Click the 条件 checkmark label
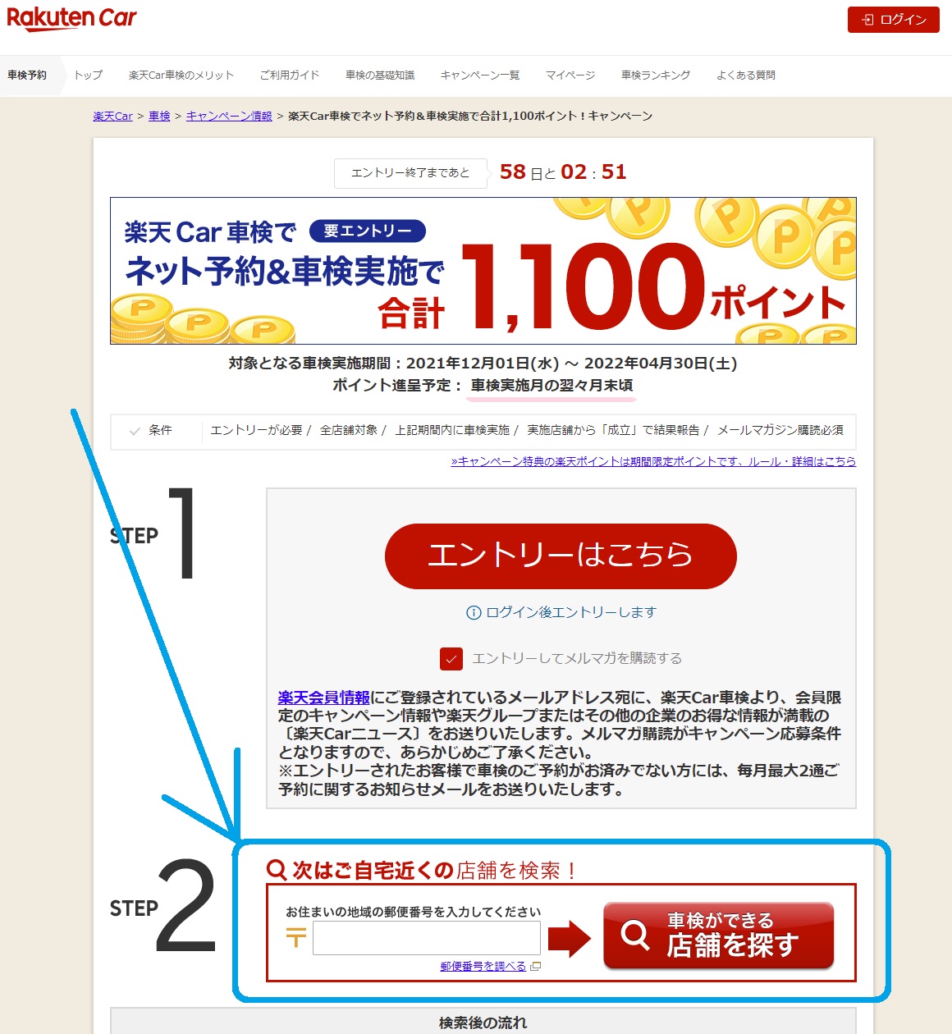The image size is (952, 1034). [152, 431]
